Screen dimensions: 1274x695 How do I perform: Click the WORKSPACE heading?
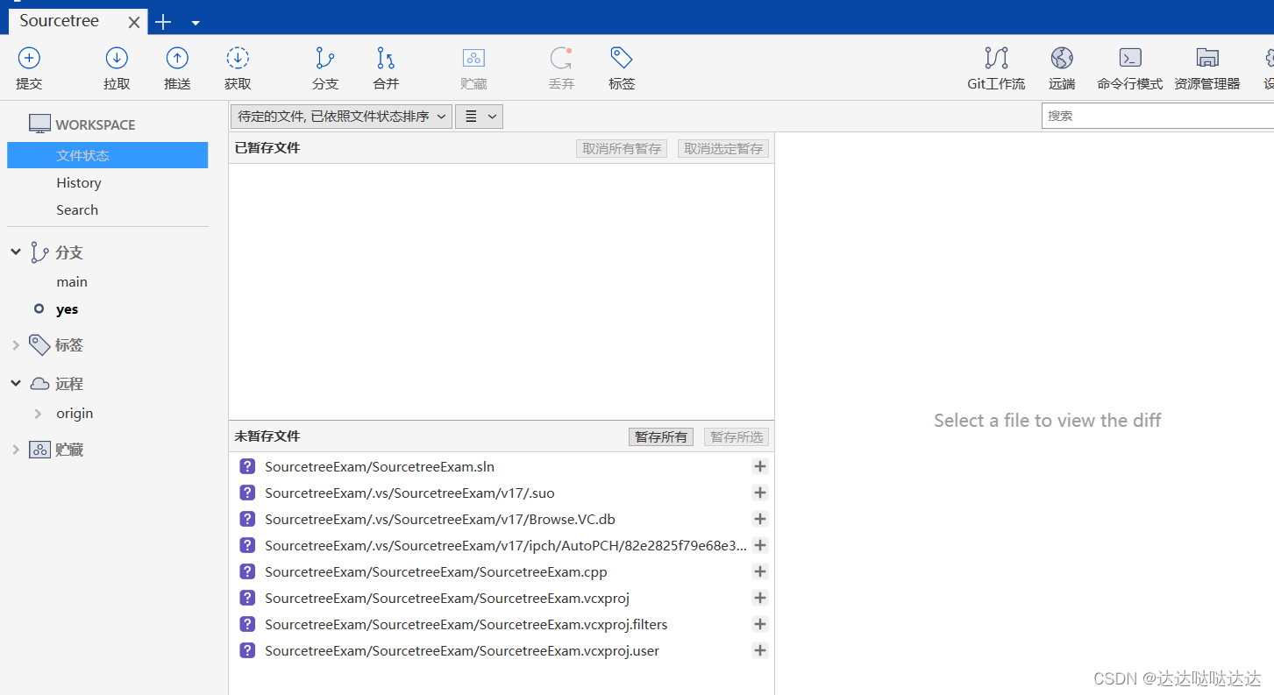(96, 124)
